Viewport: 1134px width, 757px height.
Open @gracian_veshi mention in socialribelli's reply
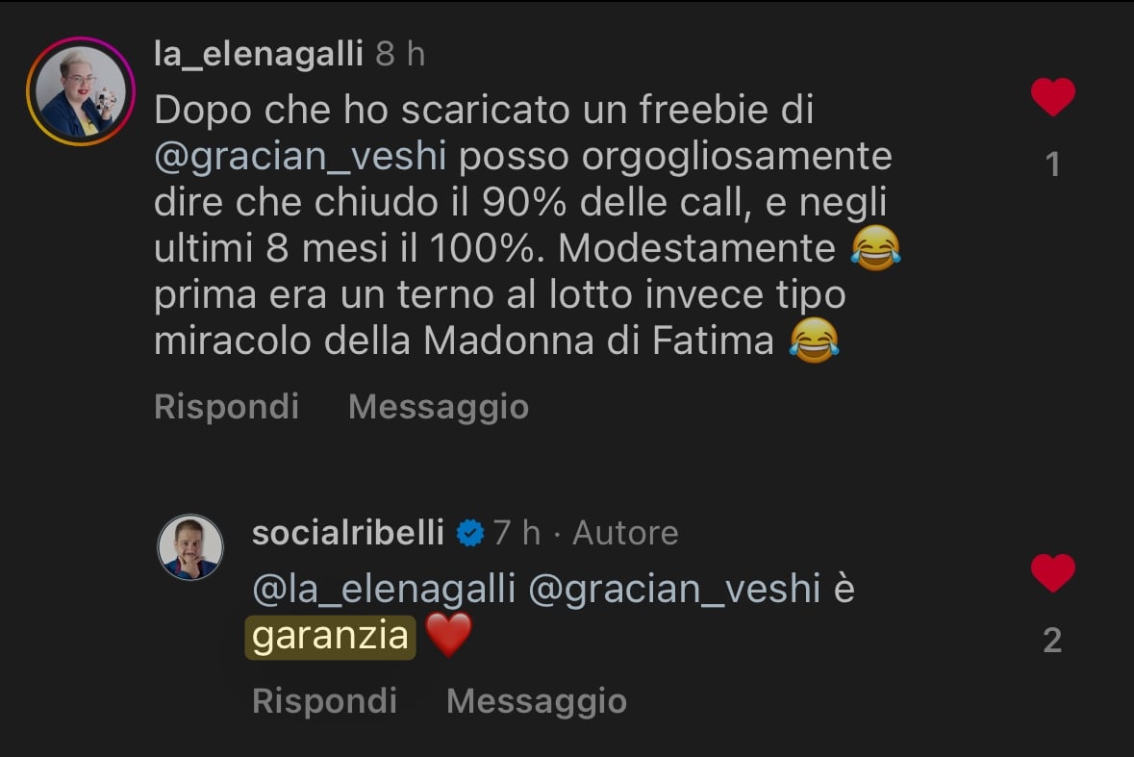(x=674, y=590)
